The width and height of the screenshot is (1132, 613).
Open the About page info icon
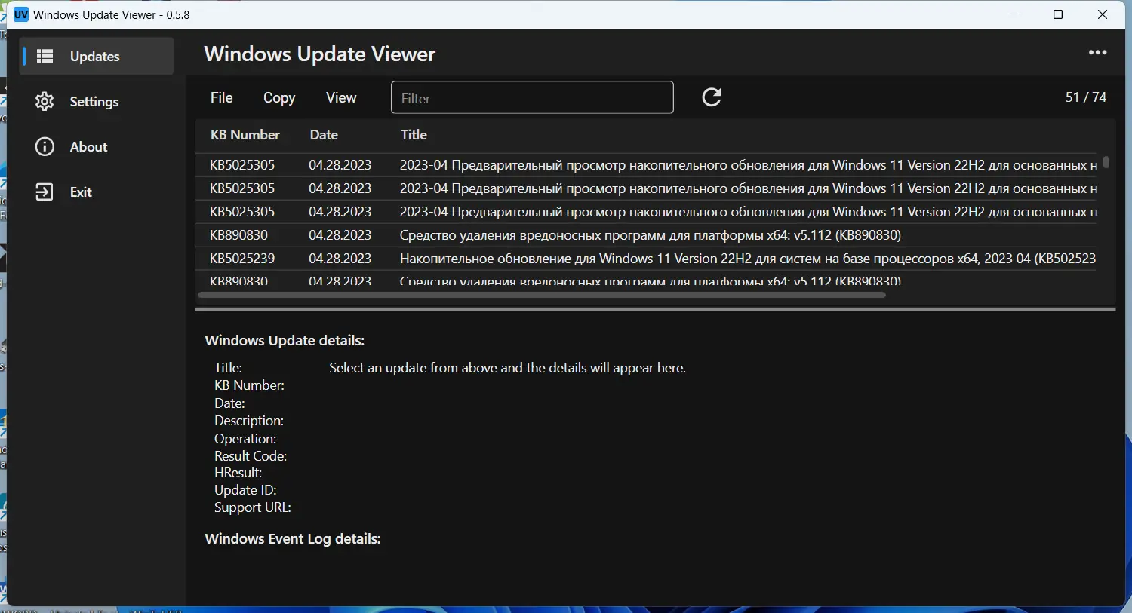coord(45,147)
